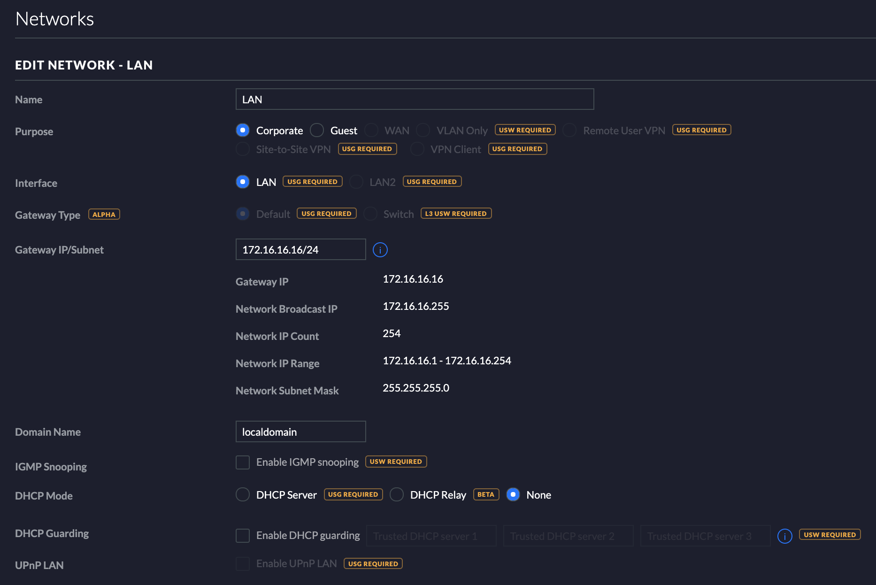Click USW REQUIRED badge next to VLAN Only

click(525, 130)
